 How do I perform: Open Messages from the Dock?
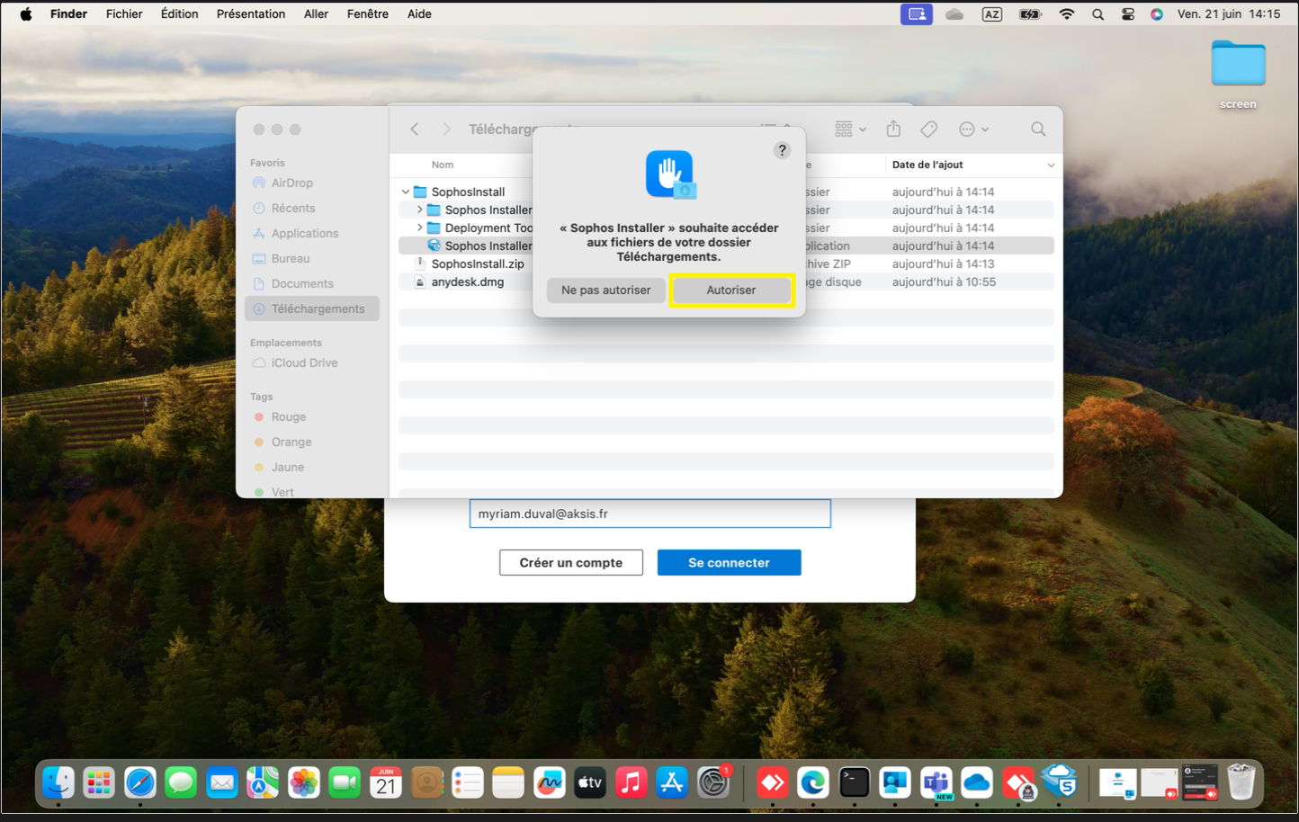(x=181, y=783)
